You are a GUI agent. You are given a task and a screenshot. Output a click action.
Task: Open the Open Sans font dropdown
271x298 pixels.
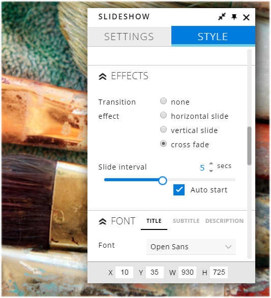[x=191, y=247]
